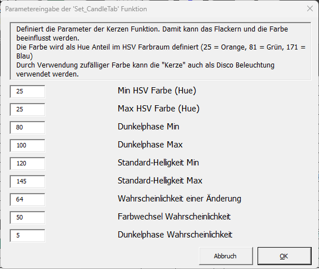Select the Dunkelphase Max value field

(x=28, y=145)
